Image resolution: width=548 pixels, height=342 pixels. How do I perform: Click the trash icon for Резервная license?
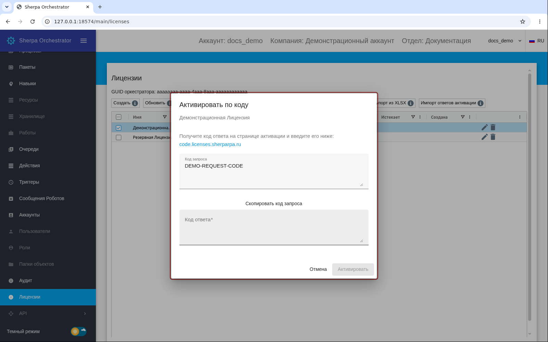tap(493, 137)
